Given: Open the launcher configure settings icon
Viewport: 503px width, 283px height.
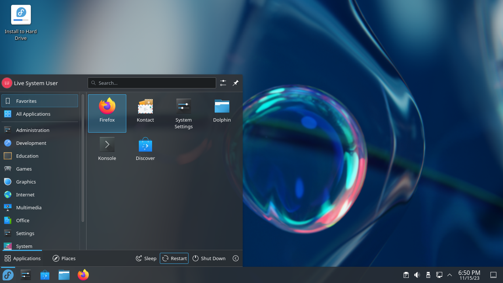Looking at the screenshot, I should pyautogui.click(x=223, y=83).
